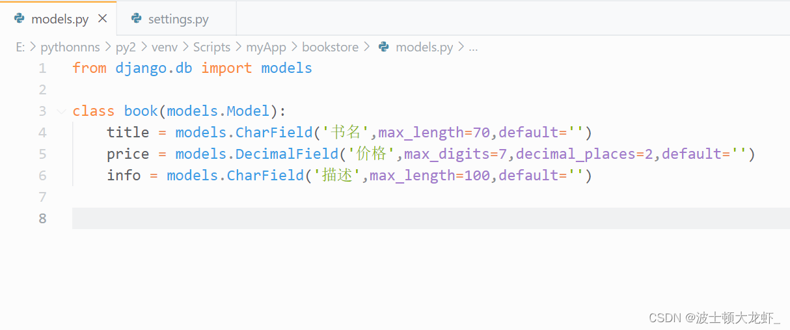
Task: Click 'models.Model' in class definition
Action: (218, 111)
